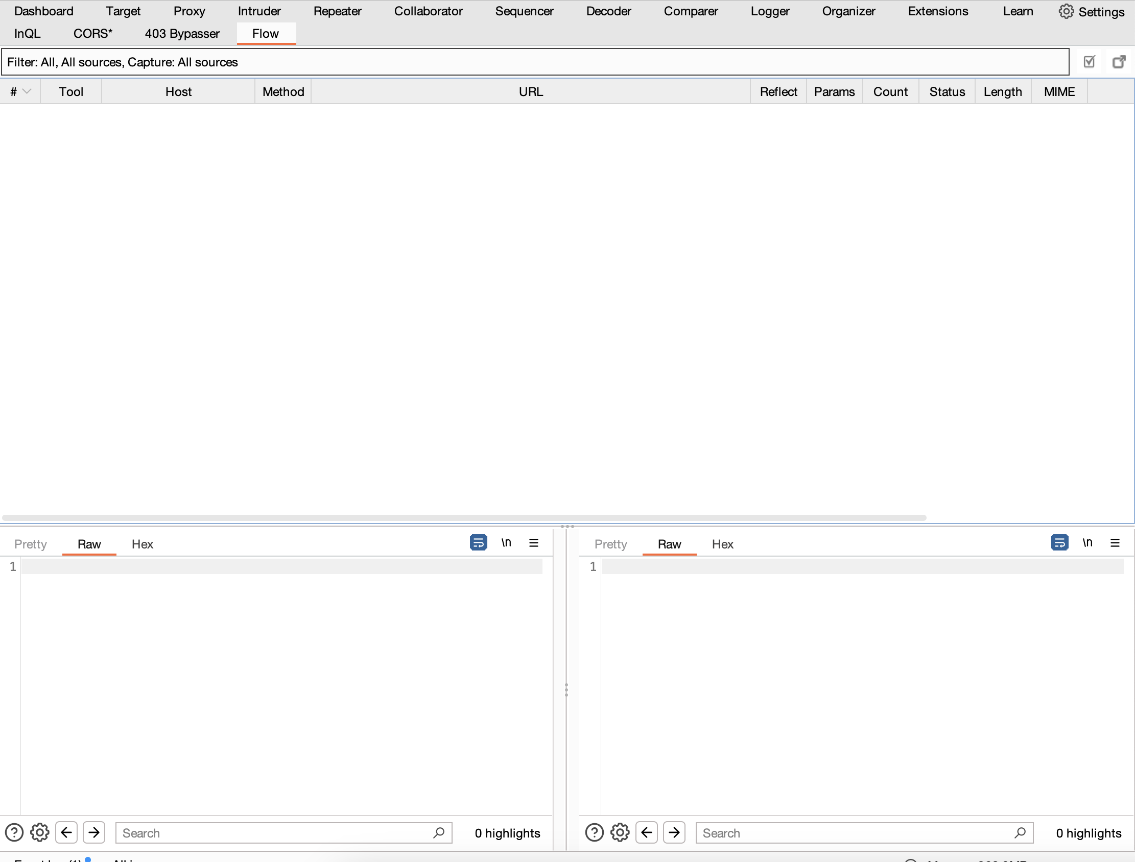Show non-printable characters in response pane
This screenshot has height=862, width=1135.
tap(1087, 542)
